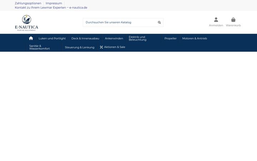The width and height of the screenshot is (257, 161).
Task: Open Luken und Portlight menu
Action: click(52, 38)
